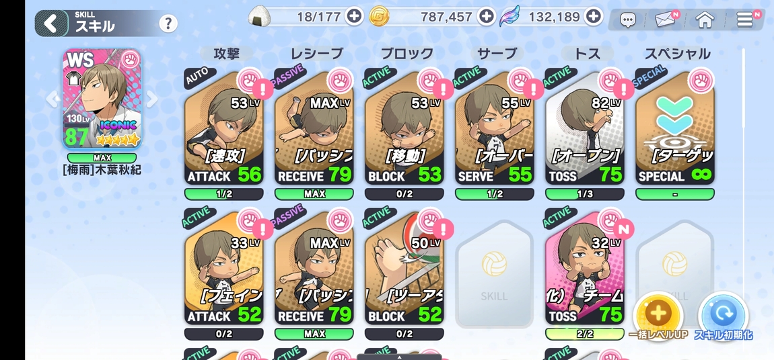Select the スペシャル category header
This screenshot has width=774, height=360.
(x=677, y=53)
